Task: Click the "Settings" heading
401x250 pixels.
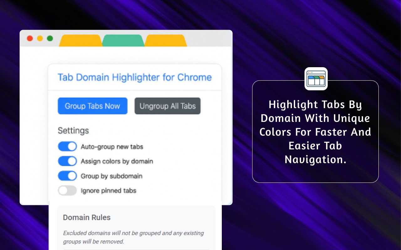Action: pyautogui.click(x=73, y=131)
